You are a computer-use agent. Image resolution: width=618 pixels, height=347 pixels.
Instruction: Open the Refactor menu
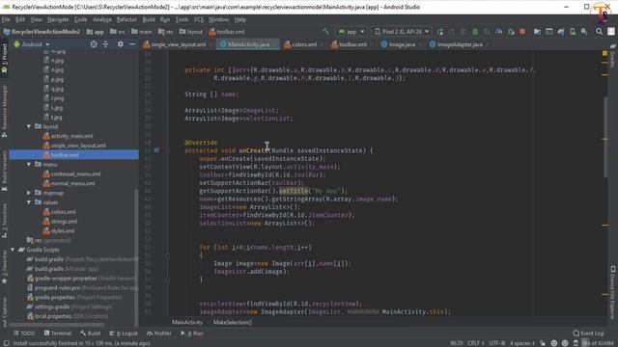[126, 19]
